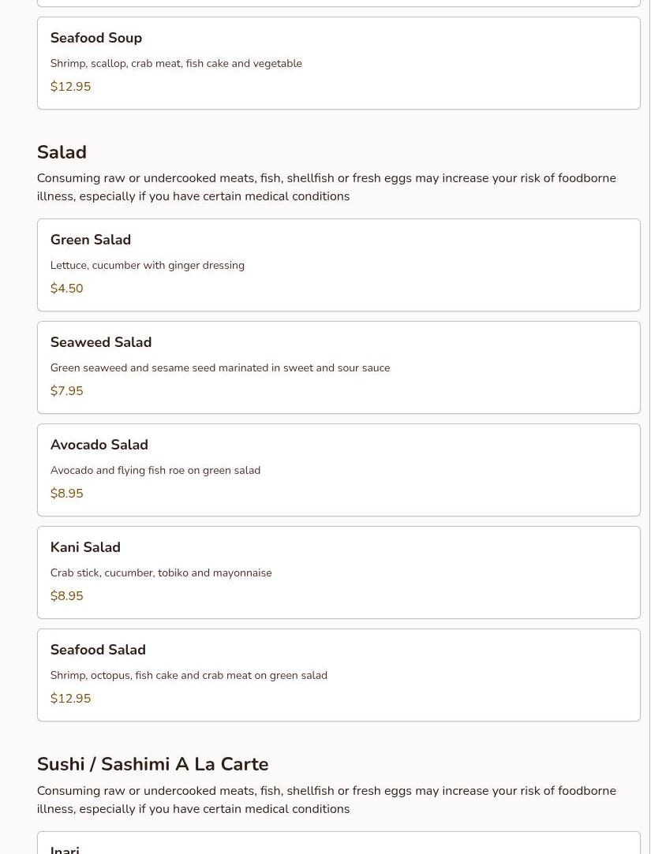Click the green seaweed and sesame description
The image size is (666, 854).
pos(220,368)
